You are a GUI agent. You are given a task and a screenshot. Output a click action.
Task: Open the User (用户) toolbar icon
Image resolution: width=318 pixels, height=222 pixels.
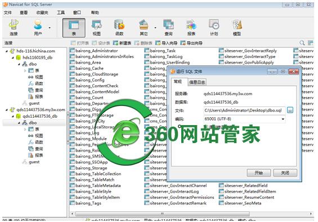38,28
